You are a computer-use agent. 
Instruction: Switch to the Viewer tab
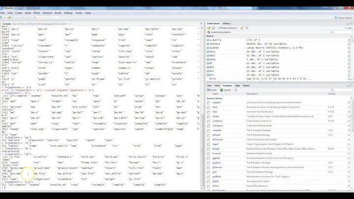(246, 86)
